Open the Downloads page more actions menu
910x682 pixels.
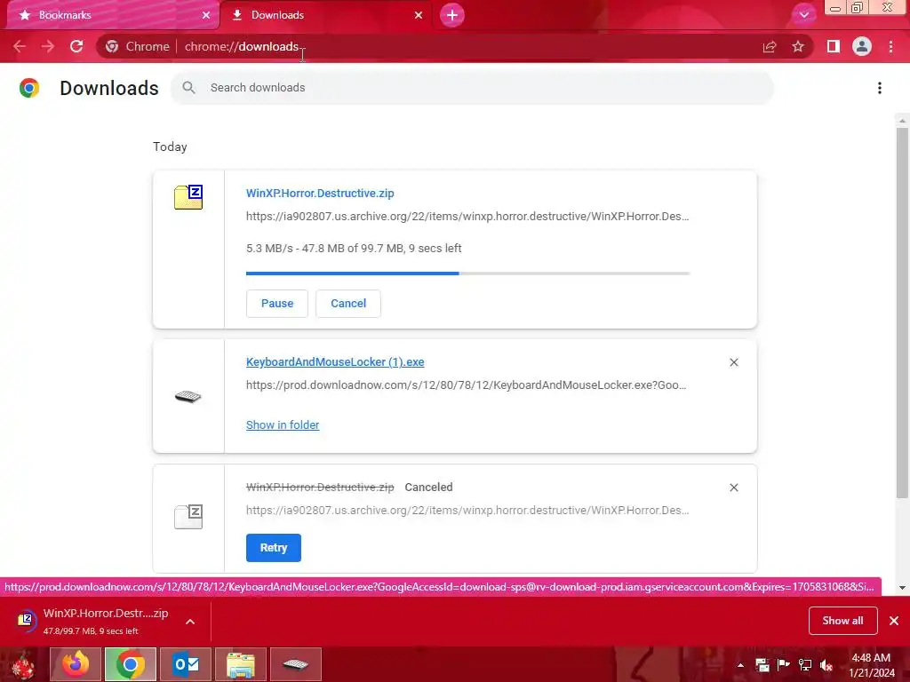click(x=880, y=88)
